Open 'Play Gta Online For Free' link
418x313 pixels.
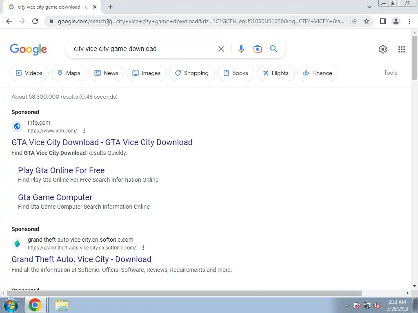tap(61, 170)
